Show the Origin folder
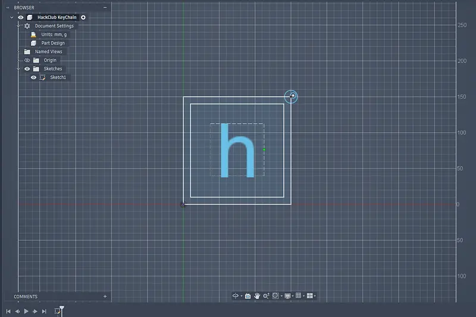 [27, 60]
